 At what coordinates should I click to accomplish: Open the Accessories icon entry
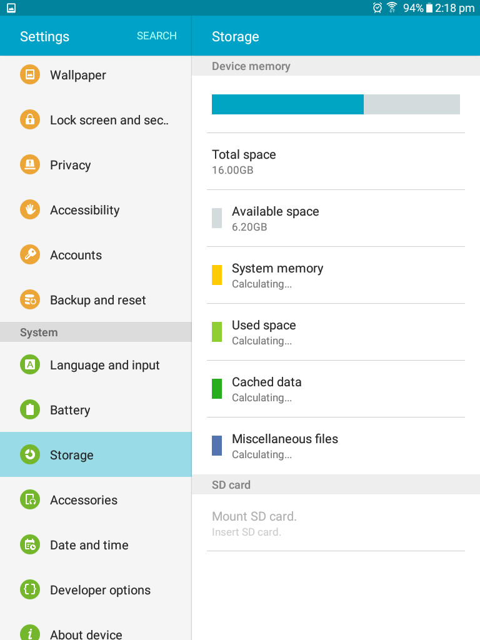click(x=30, y=499)
